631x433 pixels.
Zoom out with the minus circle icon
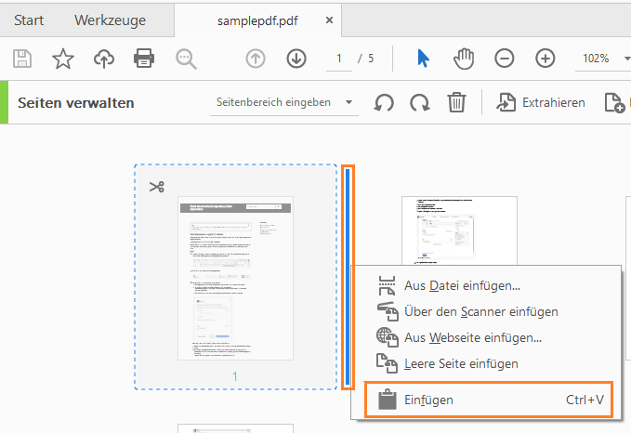505,59
